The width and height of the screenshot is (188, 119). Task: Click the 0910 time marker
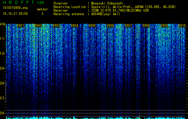point(182,26)
